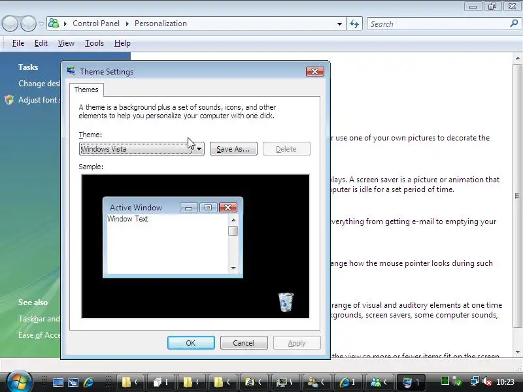Open the Windows Start orb

(x=19, y=382)
